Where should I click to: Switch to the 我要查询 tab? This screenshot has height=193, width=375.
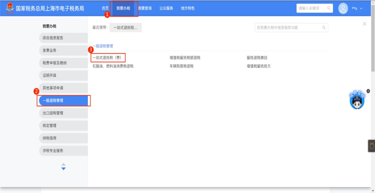coord(145,8)
